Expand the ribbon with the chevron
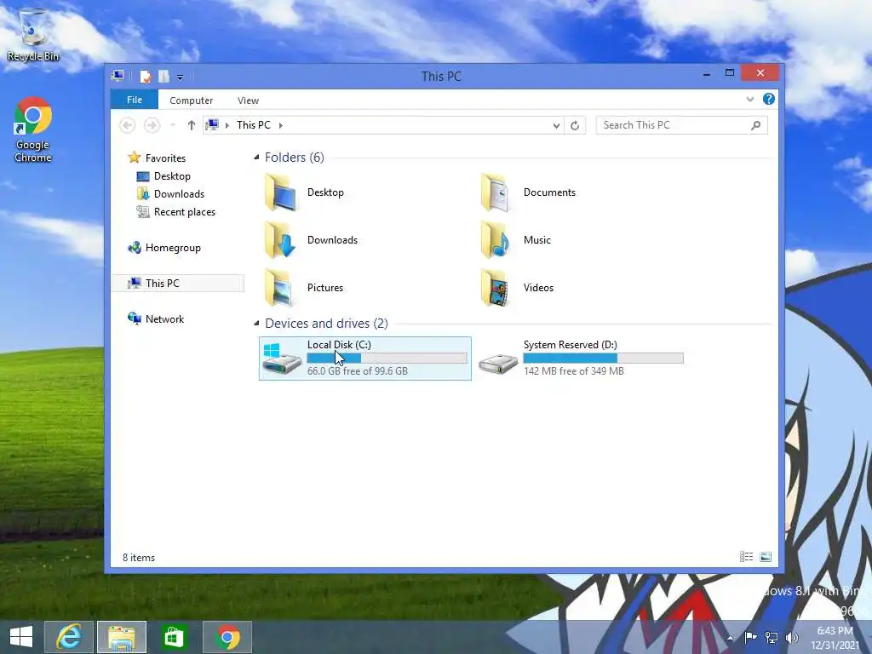This screenshot has width=872, height=654. 750,99
